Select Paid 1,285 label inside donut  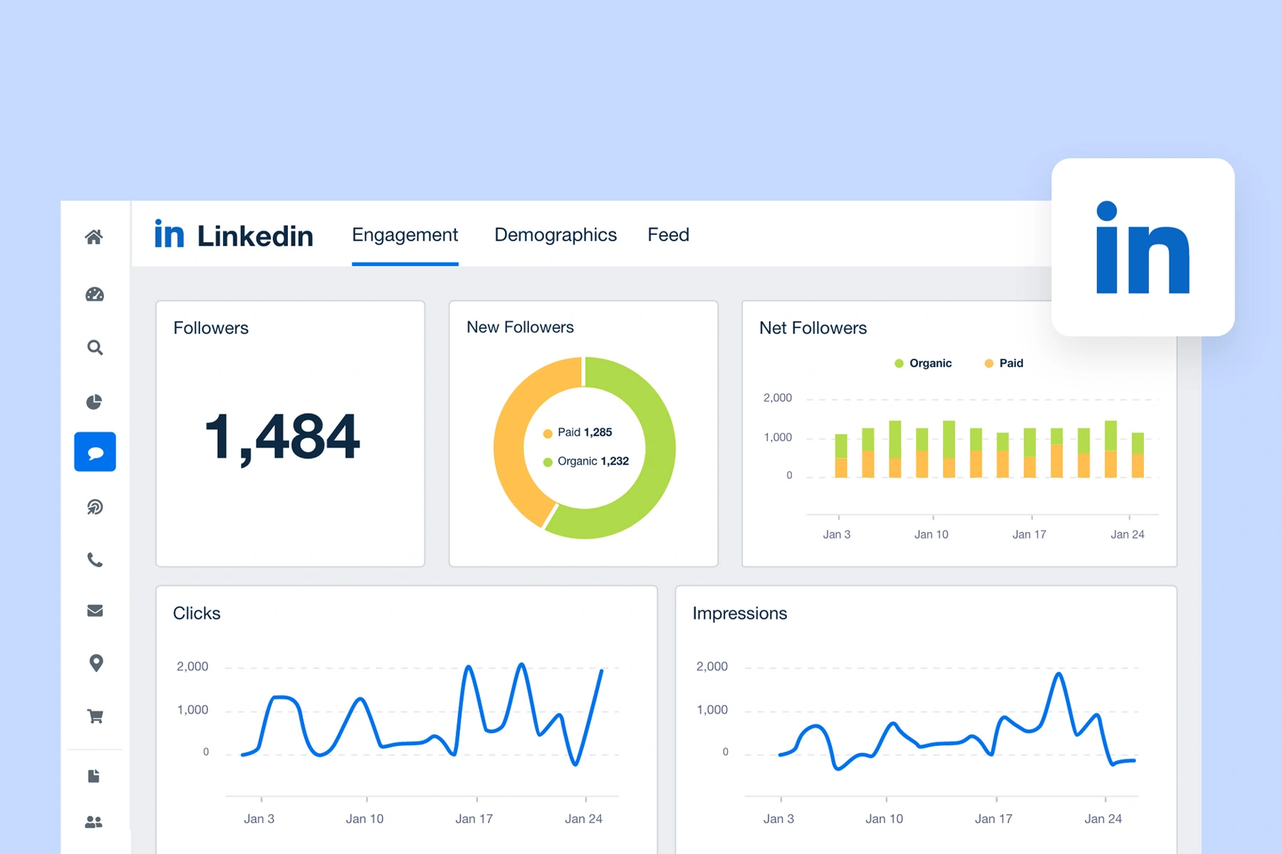(x=578, y=433)
